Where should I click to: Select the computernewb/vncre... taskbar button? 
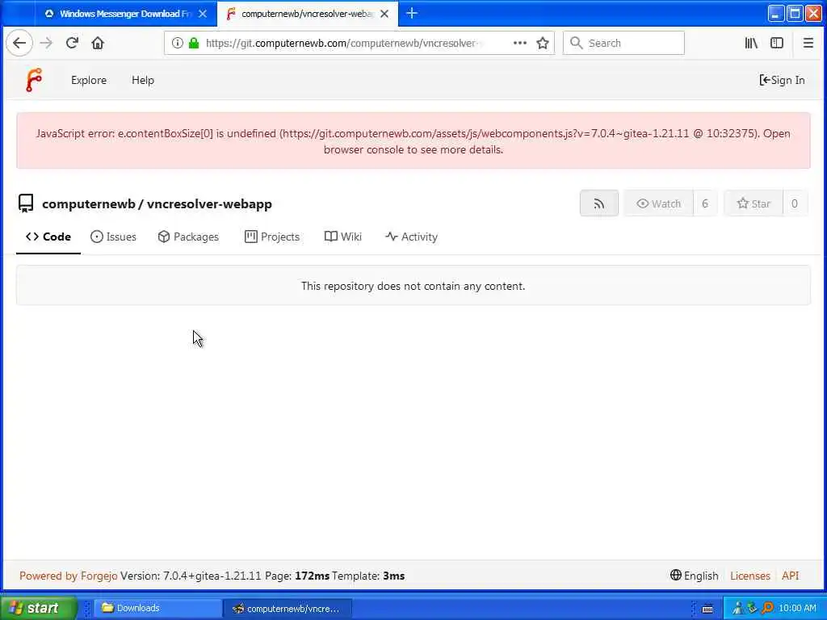288,609
